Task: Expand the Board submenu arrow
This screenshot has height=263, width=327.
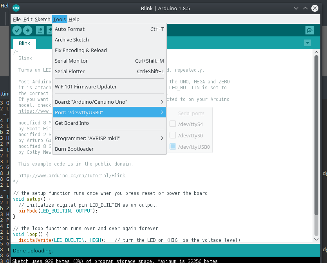Action: click(x=162, y=102)
